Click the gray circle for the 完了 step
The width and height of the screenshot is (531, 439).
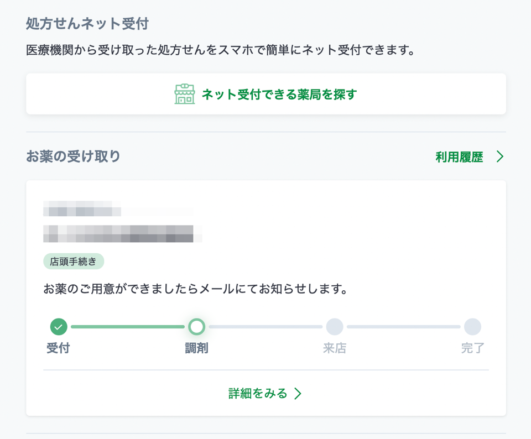472,327
